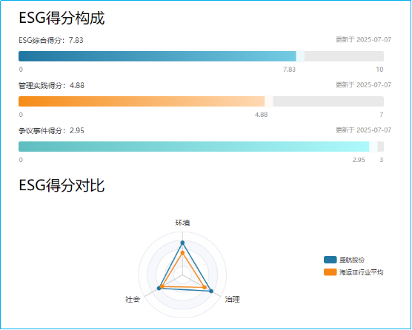Click the 治理 radar axis label
Viewport: 412px width, 330px height.
point(232,300)
